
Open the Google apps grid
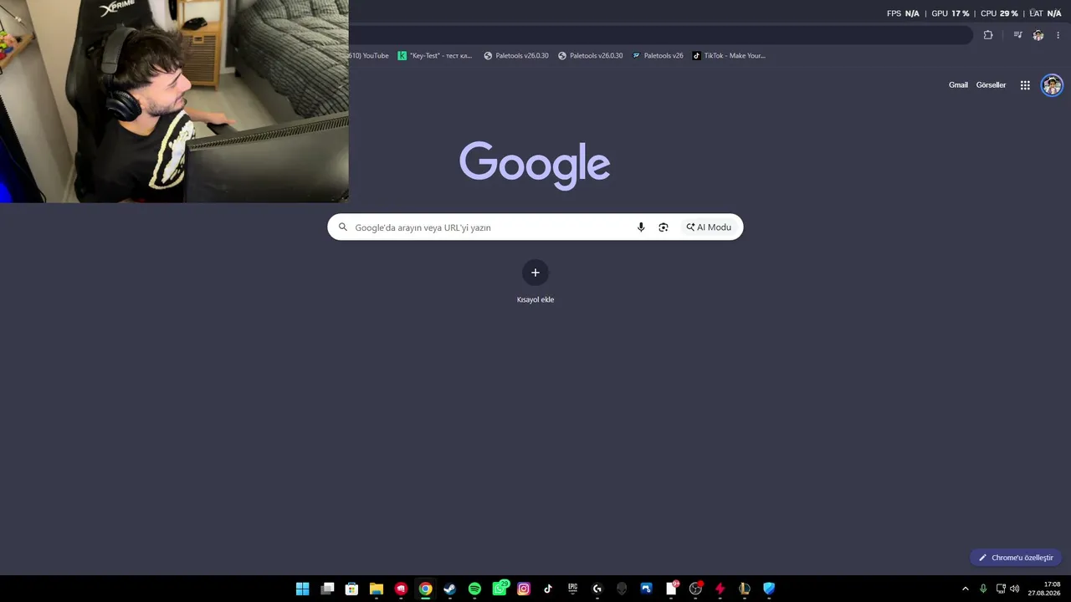click(x=1025, y=85)
